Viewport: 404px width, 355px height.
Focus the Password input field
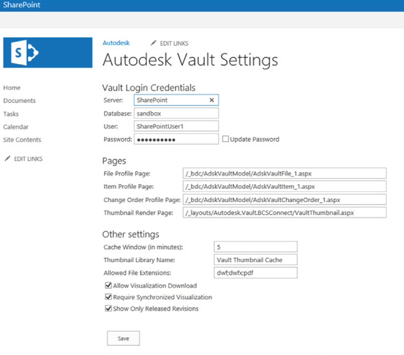176,139
